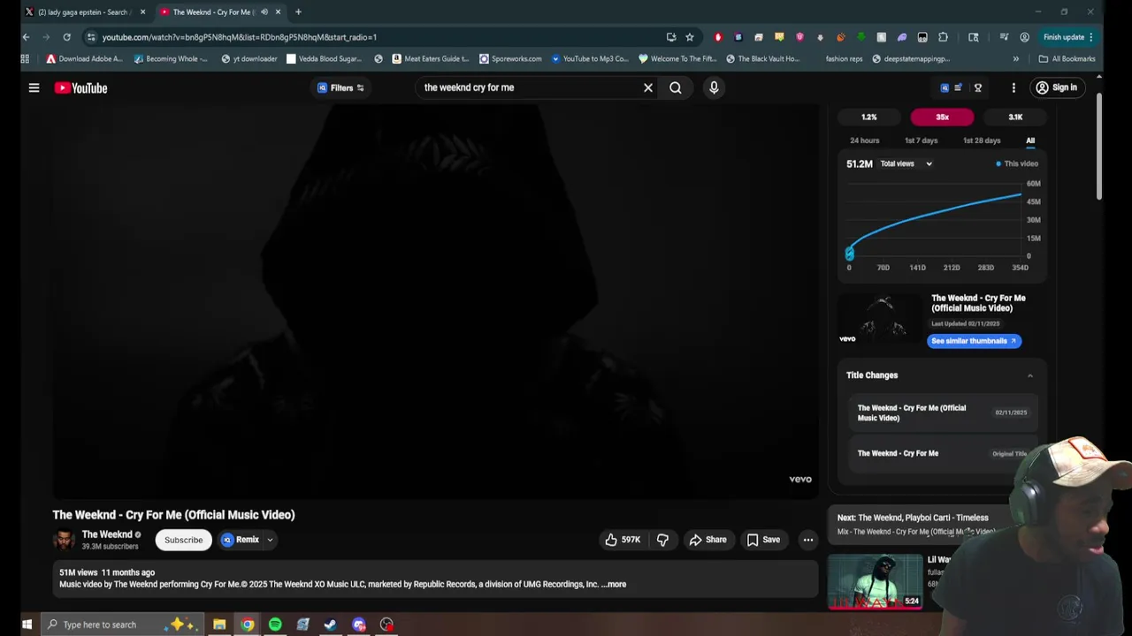Screen dimensions: 1132x636
Task: Open File Explorer from the taskbar
Action: [x=219, y=625]
